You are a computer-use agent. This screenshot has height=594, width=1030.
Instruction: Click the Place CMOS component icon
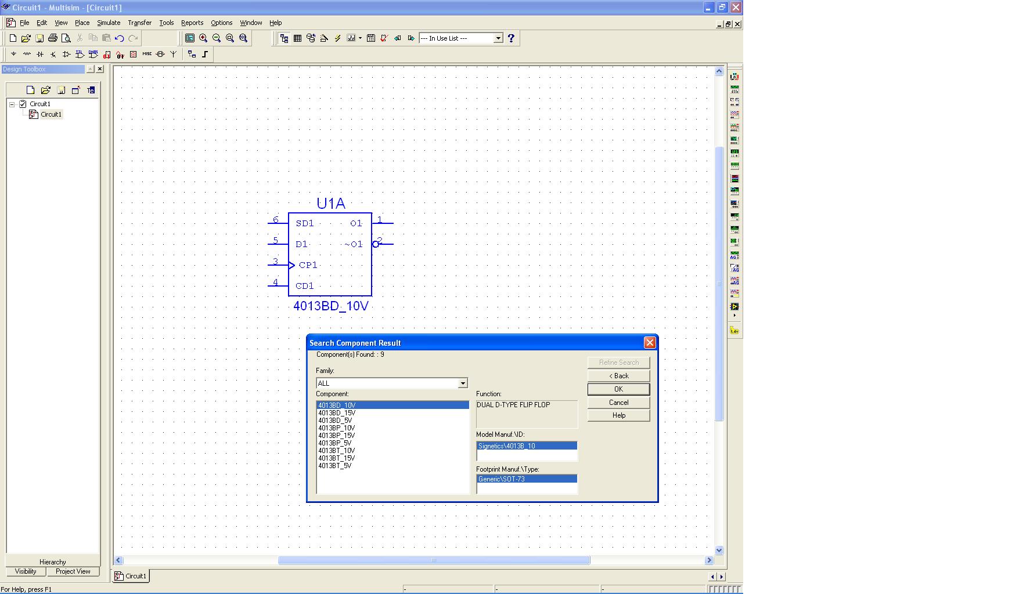(93, 55)
